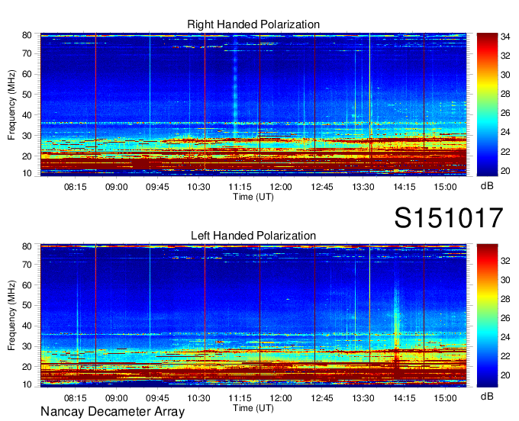Screen dimensions: 519x421
Task: Click the 80 MHz tick label on top plot
Action: pyautogui.click(x=27, y=35)
